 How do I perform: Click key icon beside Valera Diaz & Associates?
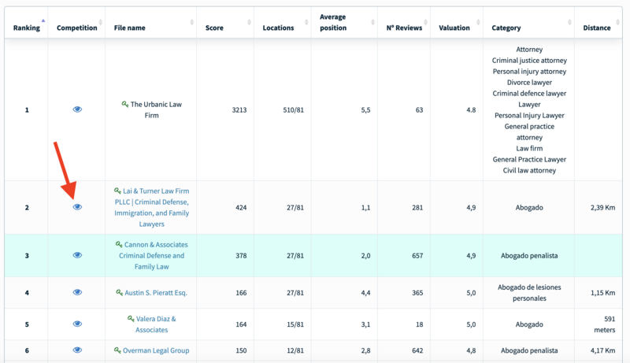pyautogui.click(x=131, y=318)
